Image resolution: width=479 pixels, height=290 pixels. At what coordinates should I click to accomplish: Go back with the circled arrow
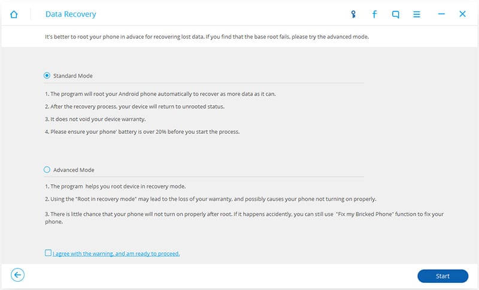(x=18, y=275)
